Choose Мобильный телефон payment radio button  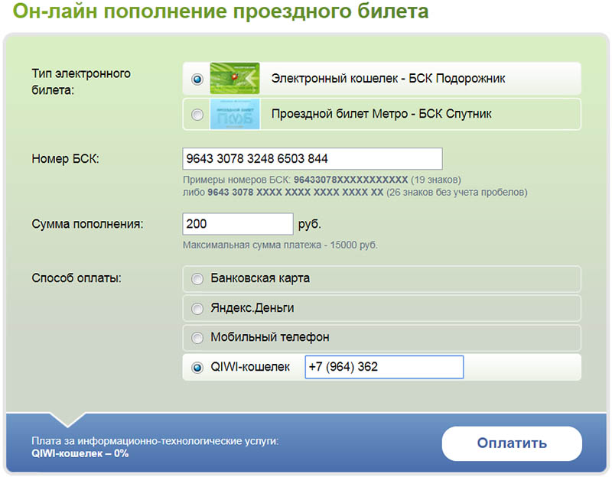[x=197, y=338]
